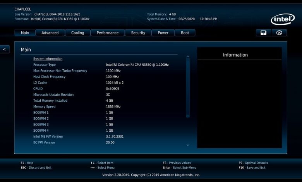This screenshot has width=302, height=182.
Task: Click the CHAPLCEL board name in header
Action: [x=22, y=9]
